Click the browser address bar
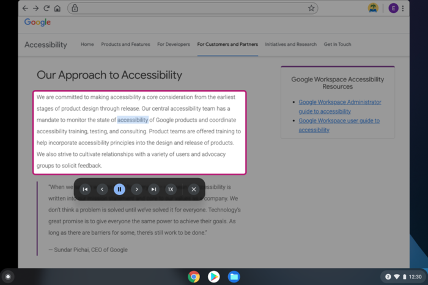The image size is (428, 285). (x=193, y=9)
